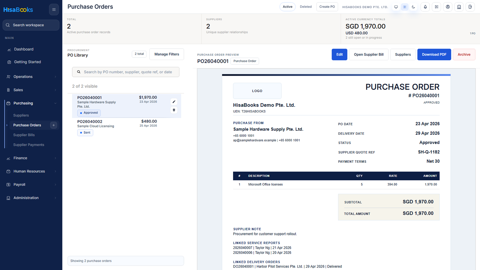Open Suppliers in the sidebar submenu
Image resolution: width=480 pixels, height=270 pixels.
click(21, 115)
